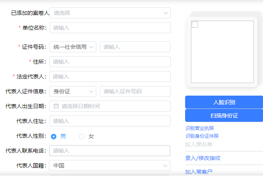
Task: Click the chevron in 已添加的案卷人 dropdown
Action: tap(166, 13)
